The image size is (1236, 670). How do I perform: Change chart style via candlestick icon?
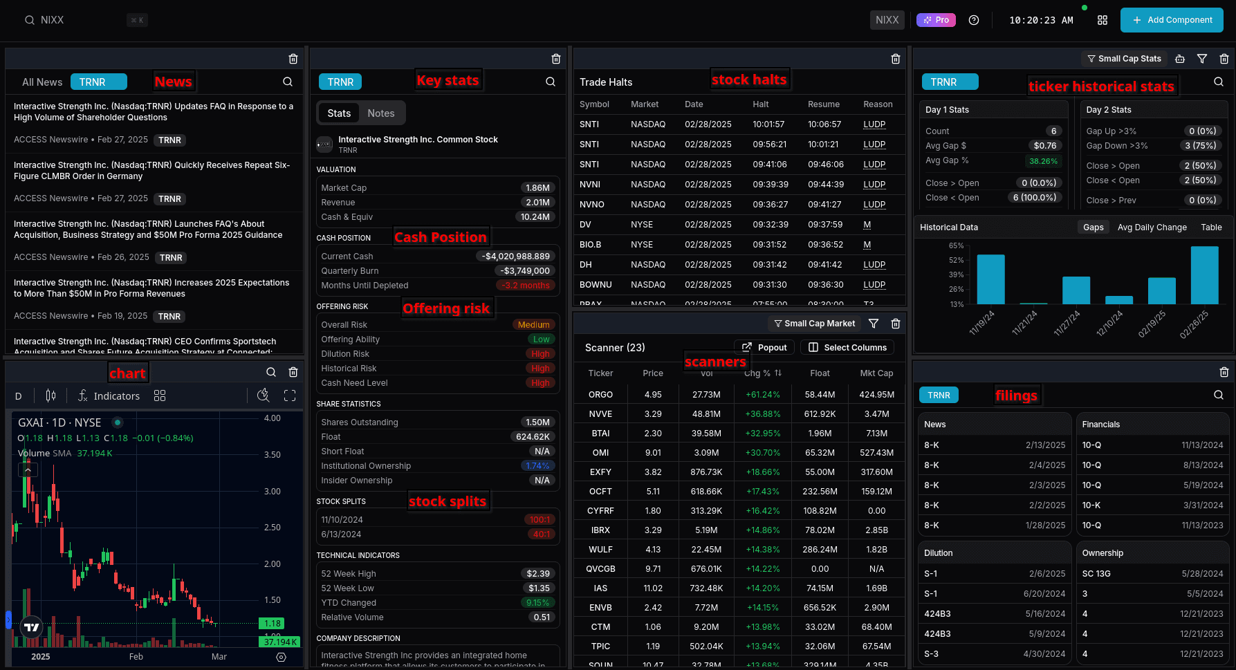tap(50, 396)
